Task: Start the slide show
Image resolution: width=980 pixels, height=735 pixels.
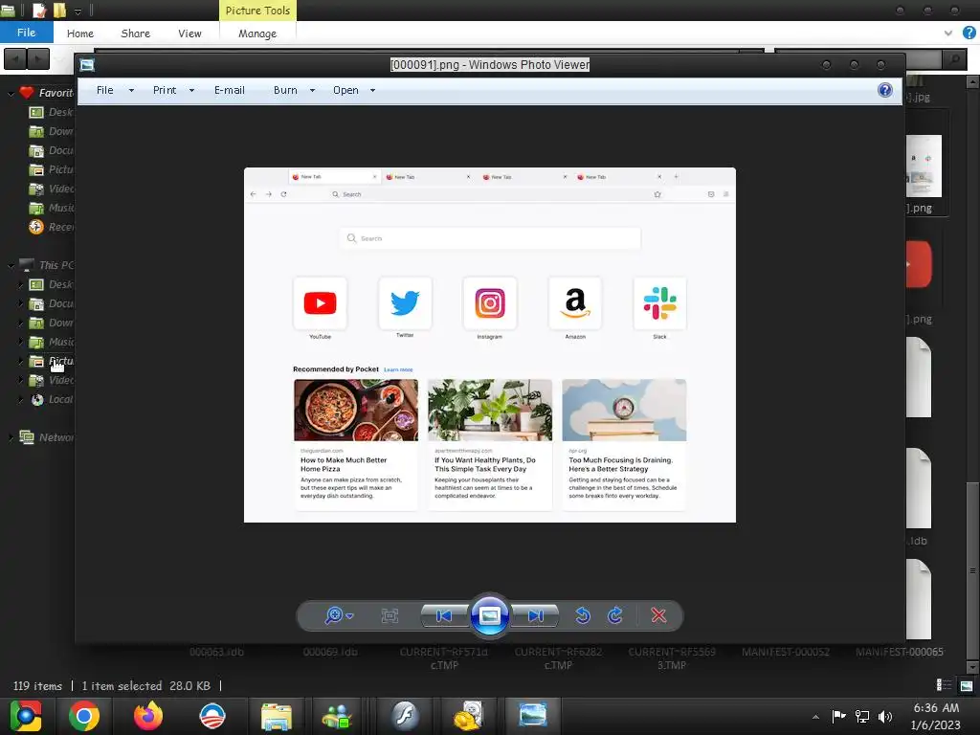Action: pos(489,616)
